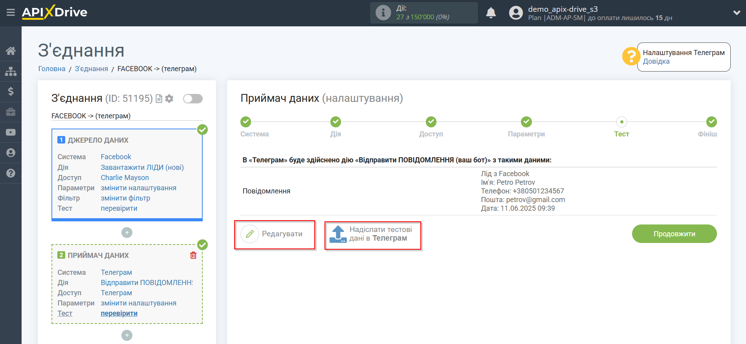Add a step below the data receiver
Screen dimensions: 746x344
point(127,335)
